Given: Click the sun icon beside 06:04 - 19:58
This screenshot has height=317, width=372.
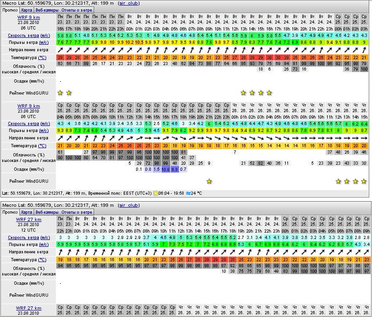Looking at the screenshot, I should [155, 193].
